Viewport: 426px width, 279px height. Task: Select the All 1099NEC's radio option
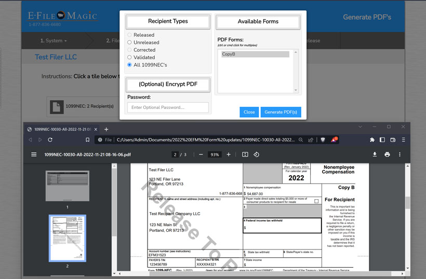[129, 65]
